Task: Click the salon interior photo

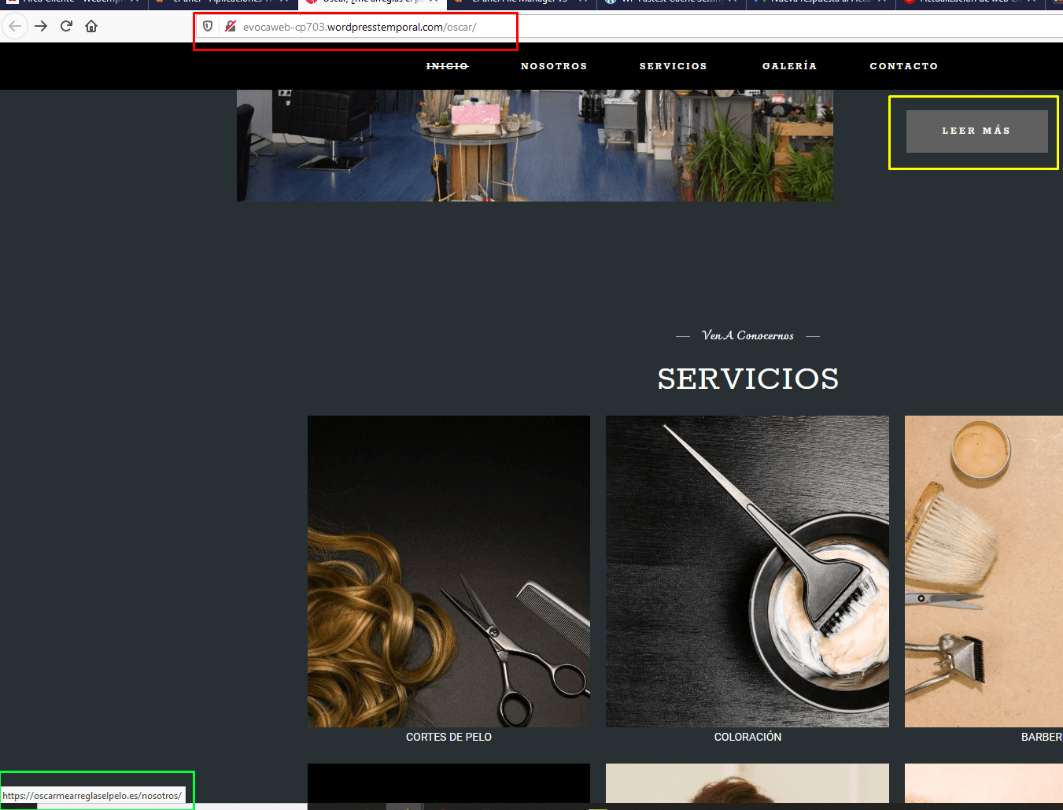Action: (535, 146)
